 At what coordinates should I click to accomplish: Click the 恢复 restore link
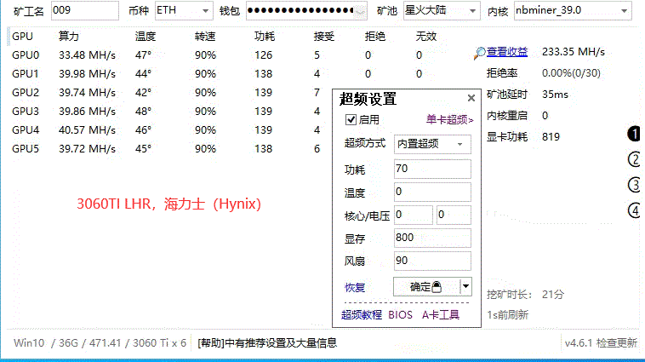pyautogui.click(x=354, y=287)
